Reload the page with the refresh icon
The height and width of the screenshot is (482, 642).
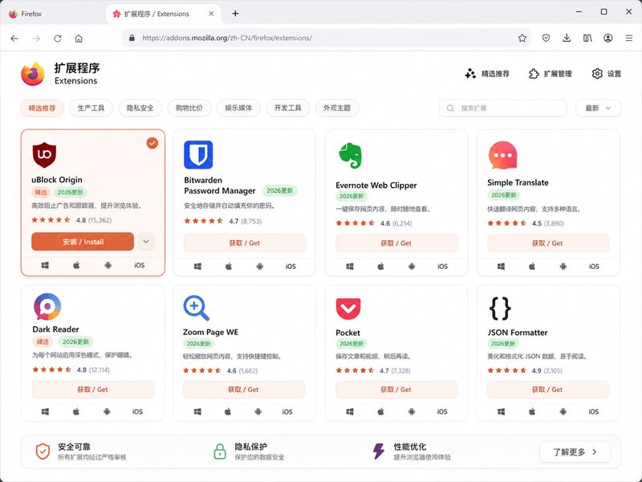(x=57, y=38)
